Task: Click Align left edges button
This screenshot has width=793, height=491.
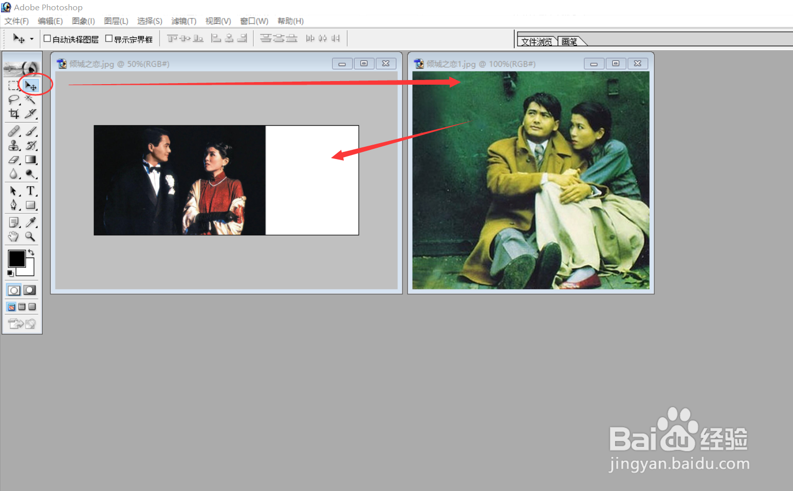Action: [x=216, y=38]
